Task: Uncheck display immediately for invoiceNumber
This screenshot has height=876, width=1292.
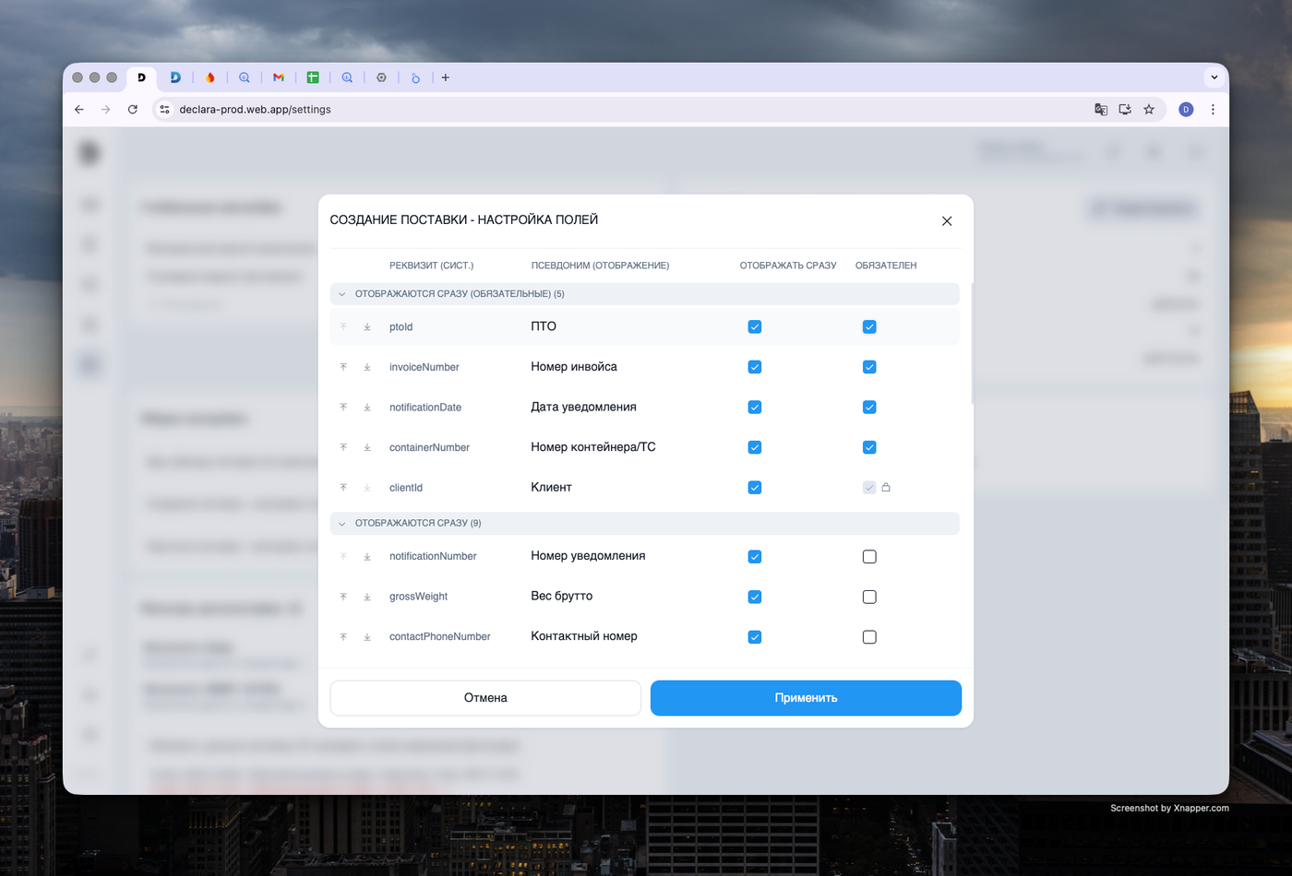Action: pos(755,367)
